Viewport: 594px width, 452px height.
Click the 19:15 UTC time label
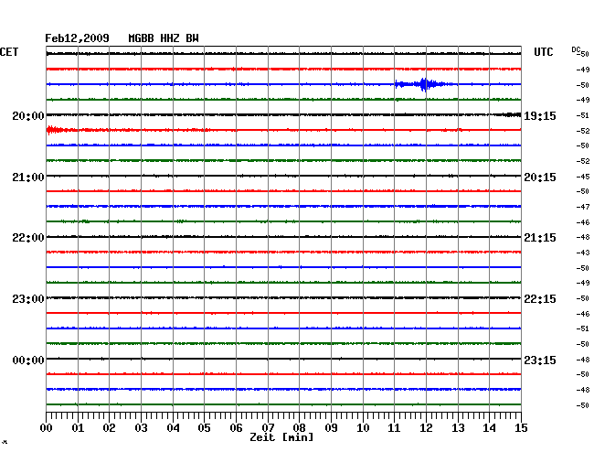540,116
